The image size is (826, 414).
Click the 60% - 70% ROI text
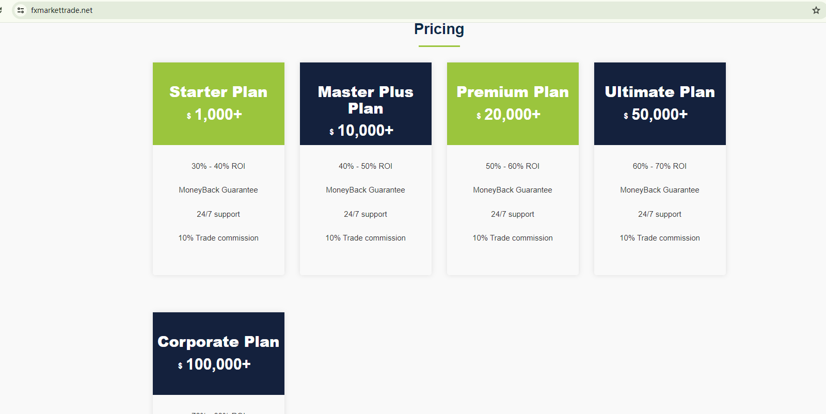[660, 166]
